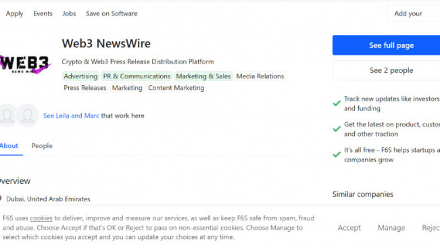The image size is (440, 248).
Task: Click the See 2 people button
Action: pos(386,70)
